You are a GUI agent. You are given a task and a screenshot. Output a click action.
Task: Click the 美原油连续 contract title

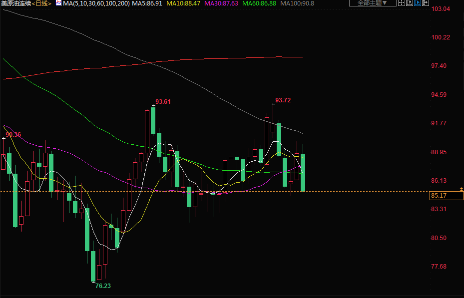(16, 3)
